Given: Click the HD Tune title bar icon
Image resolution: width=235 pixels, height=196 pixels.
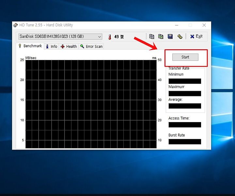Looking at the screenshot, I should pyautogui.click(x=15, y=25).
